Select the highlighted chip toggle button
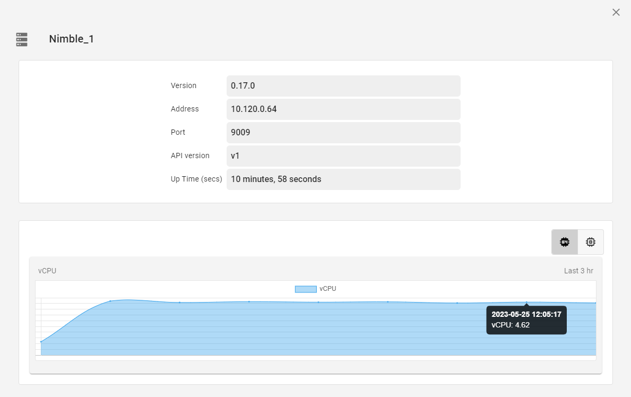The image size is (631, 397). pos(564,241)
